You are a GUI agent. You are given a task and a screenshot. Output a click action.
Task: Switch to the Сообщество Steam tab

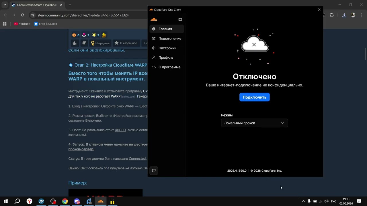point(37,5)
